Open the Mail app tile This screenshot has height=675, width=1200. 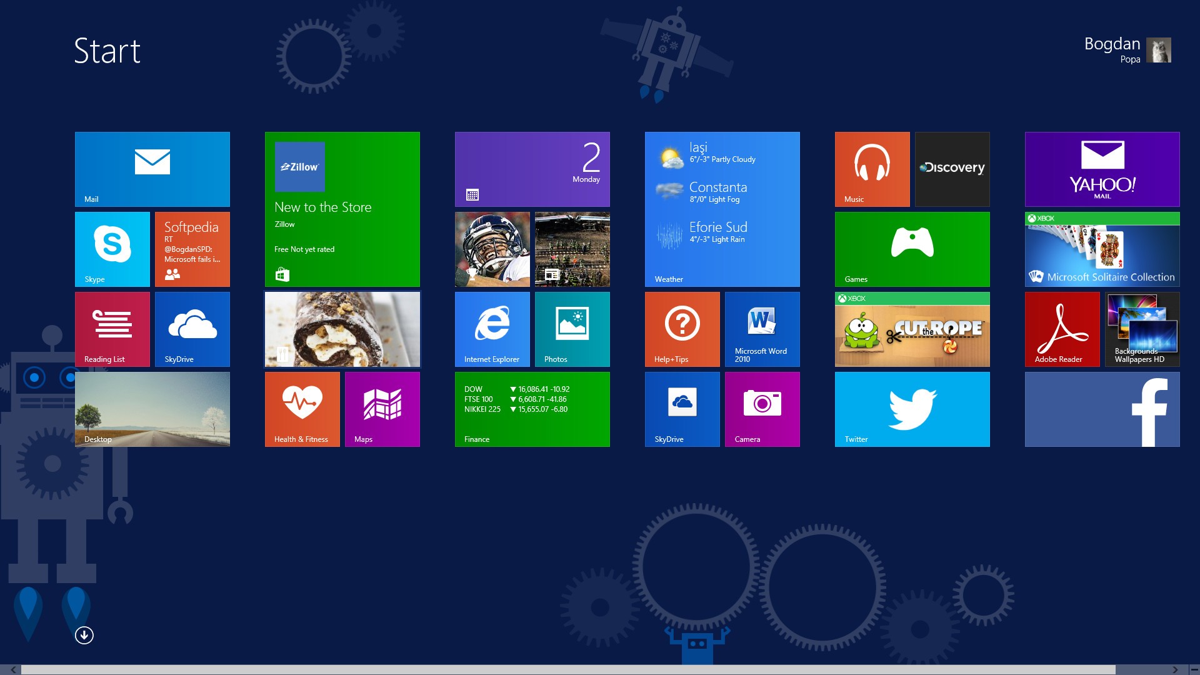tap(152, 169)
